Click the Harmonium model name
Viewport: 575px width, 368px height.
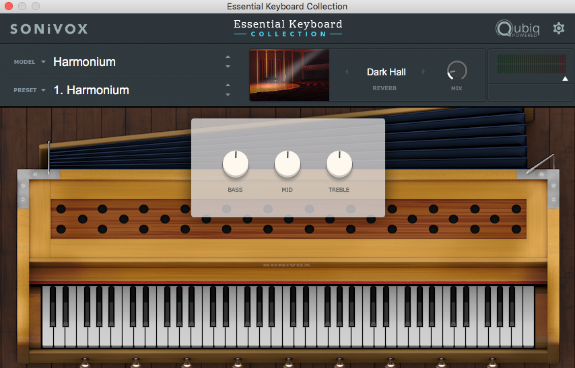(x=85, y=62)
